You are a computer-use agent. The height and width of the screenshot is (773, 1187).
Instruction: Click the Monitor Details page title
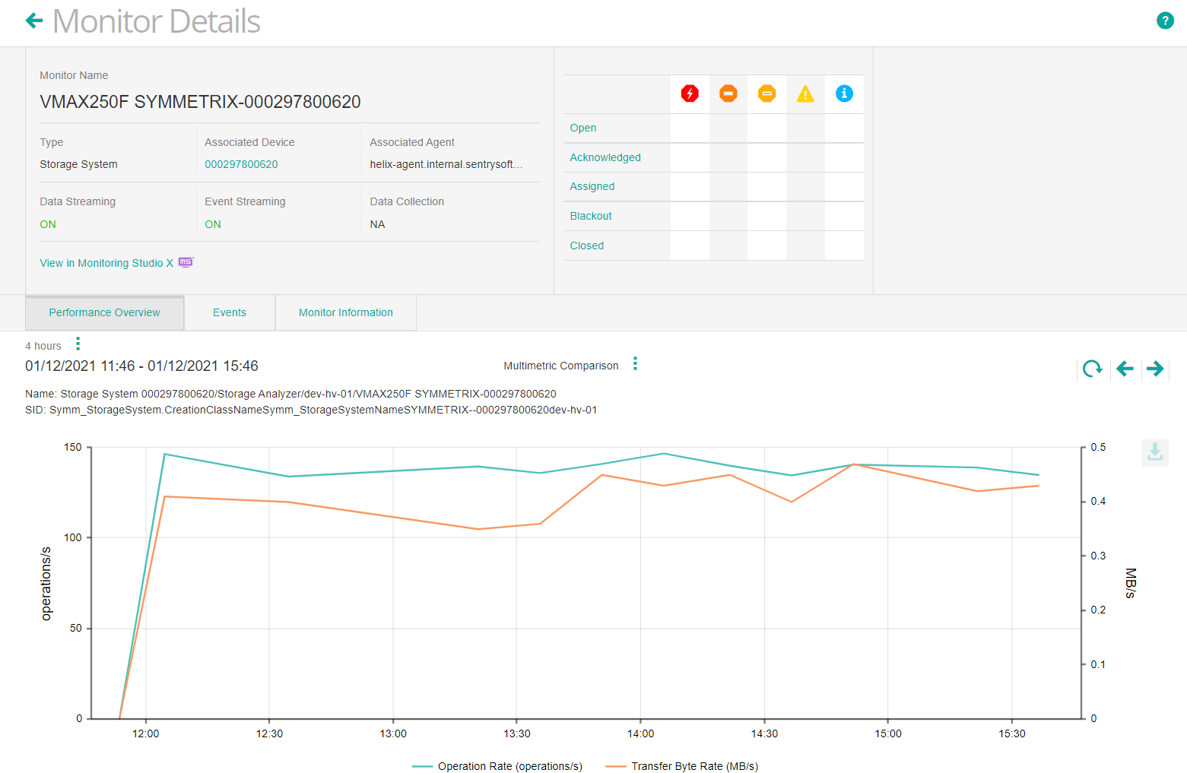click(x=156, y=21)
